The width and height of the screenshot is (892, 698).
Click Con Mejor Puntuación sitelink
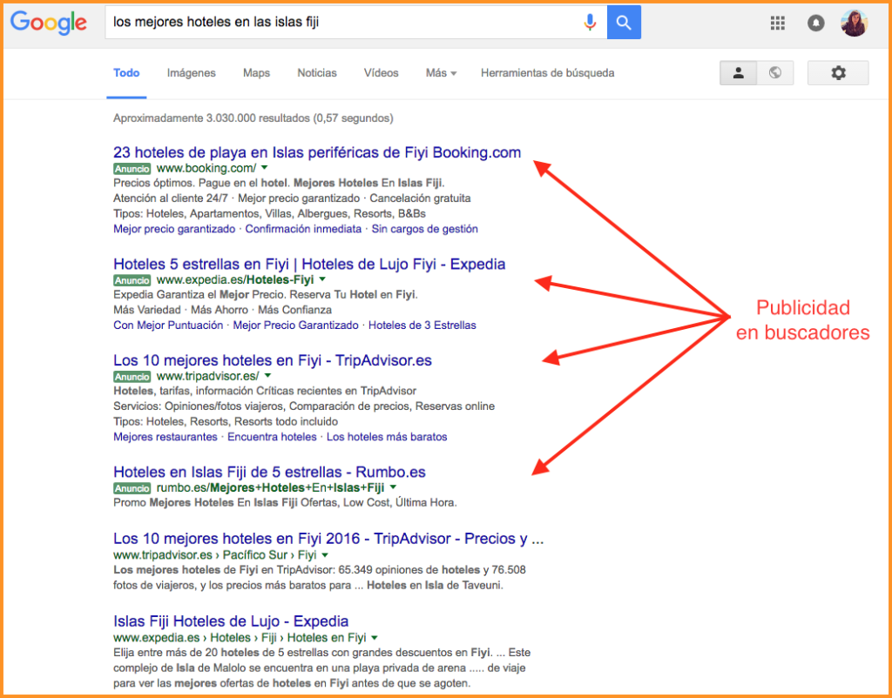[168, 326]
